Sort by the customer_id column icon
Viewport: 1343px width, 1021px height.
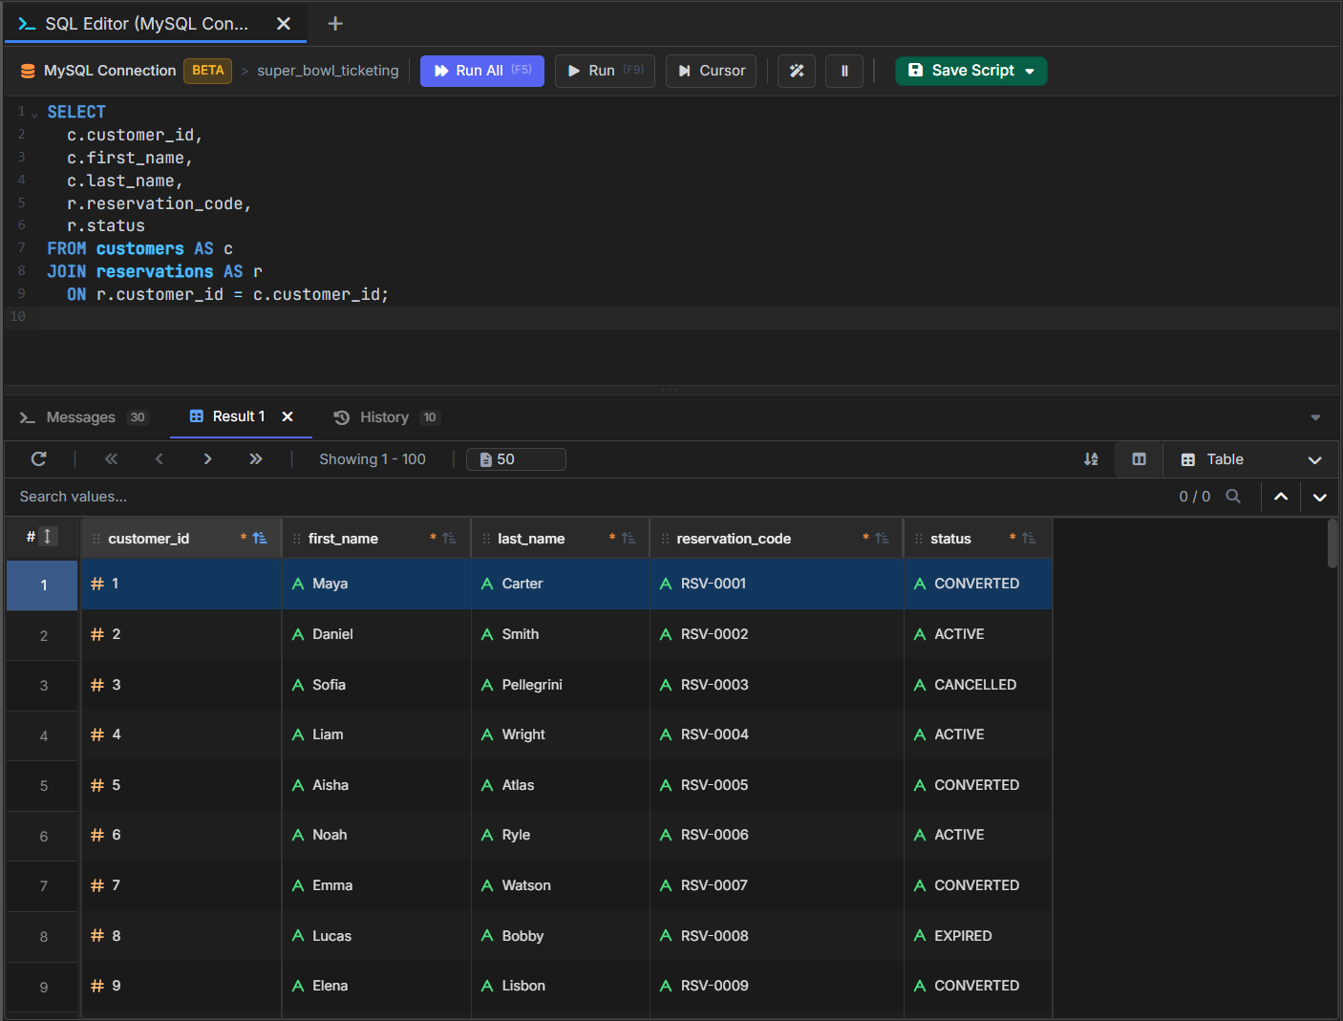pos(260,539)
